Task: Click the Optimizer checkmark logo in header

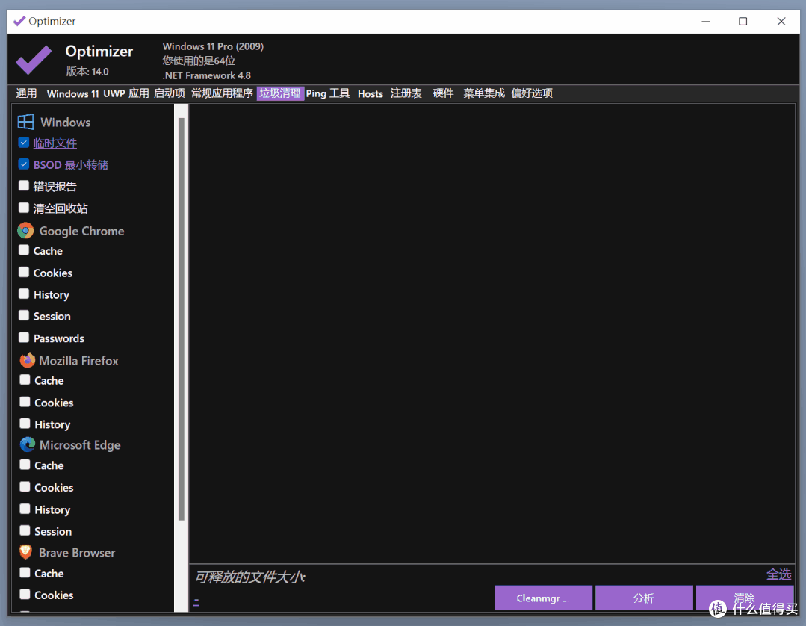Action: point(34,60)
